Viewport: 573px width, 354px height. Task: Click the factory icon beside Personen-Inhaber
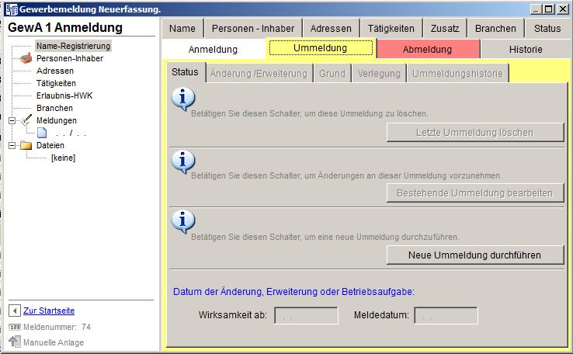pos(26,58)
